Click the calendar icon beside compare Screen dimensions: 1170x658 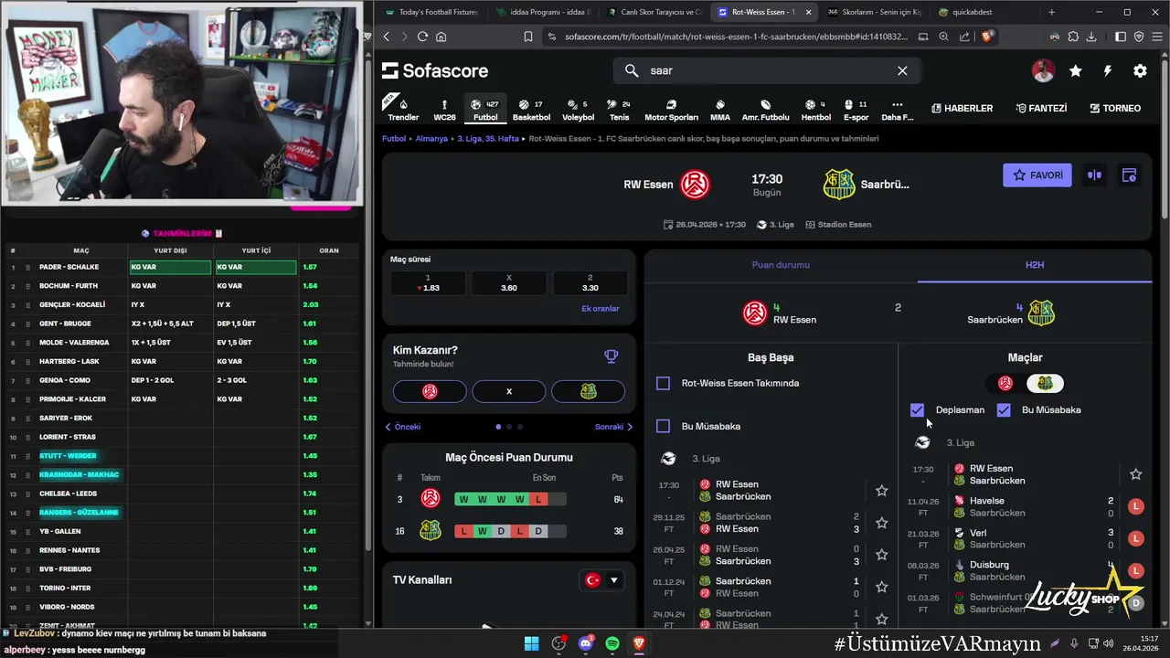click(x=1129, y=175)
